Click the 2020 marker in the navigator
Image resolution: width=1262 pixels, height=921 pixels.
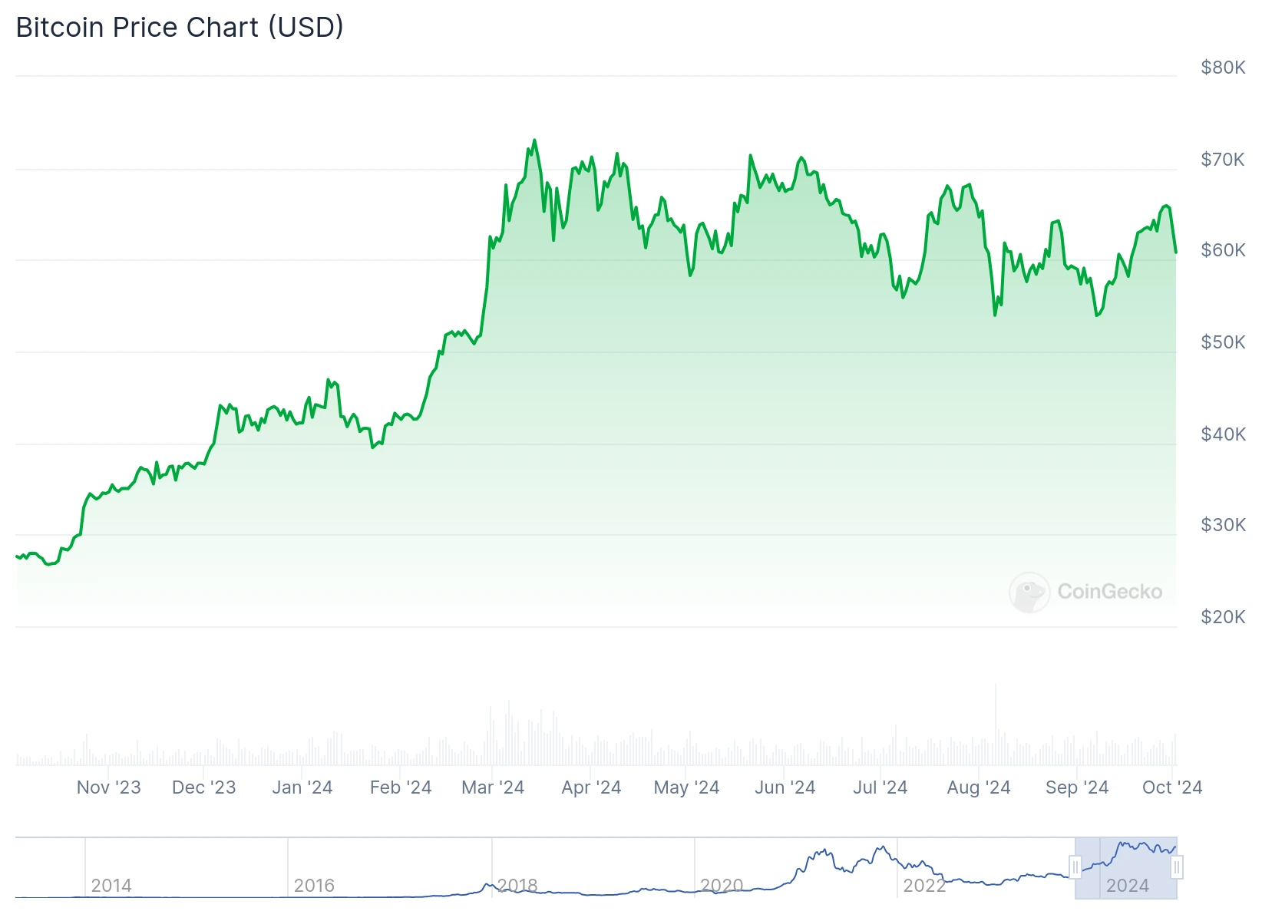click(x=722, y=886)
